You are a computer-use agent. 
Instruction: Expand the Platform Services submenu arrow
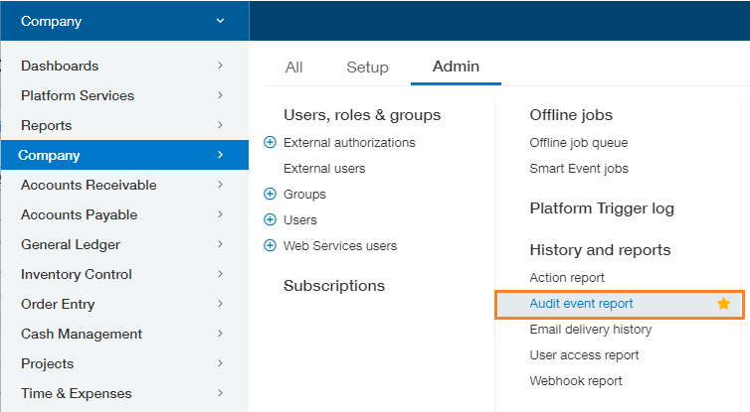[220, 95]
